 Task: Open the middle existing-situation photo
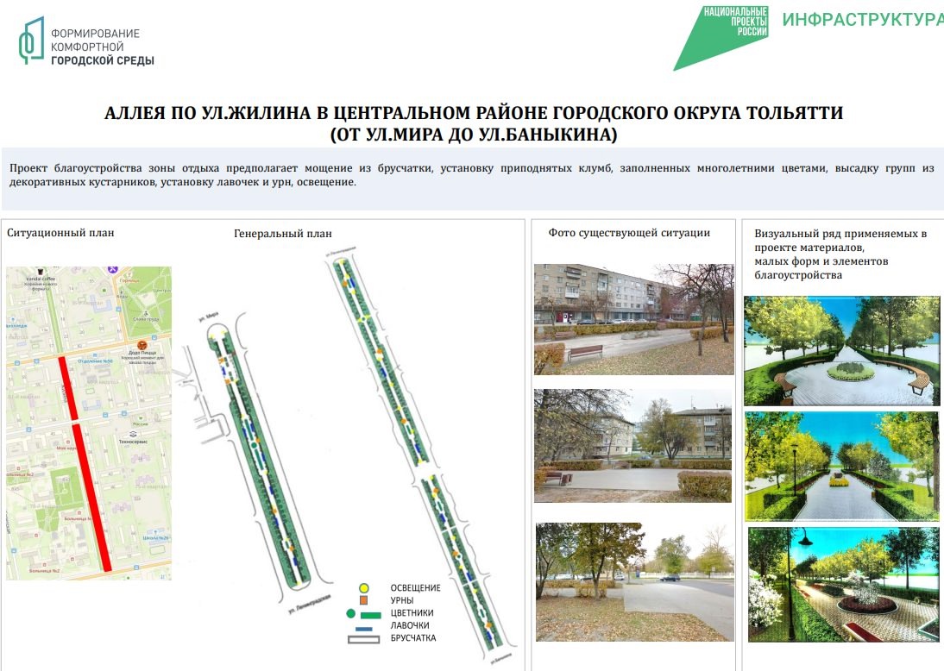tap(632, 446)
